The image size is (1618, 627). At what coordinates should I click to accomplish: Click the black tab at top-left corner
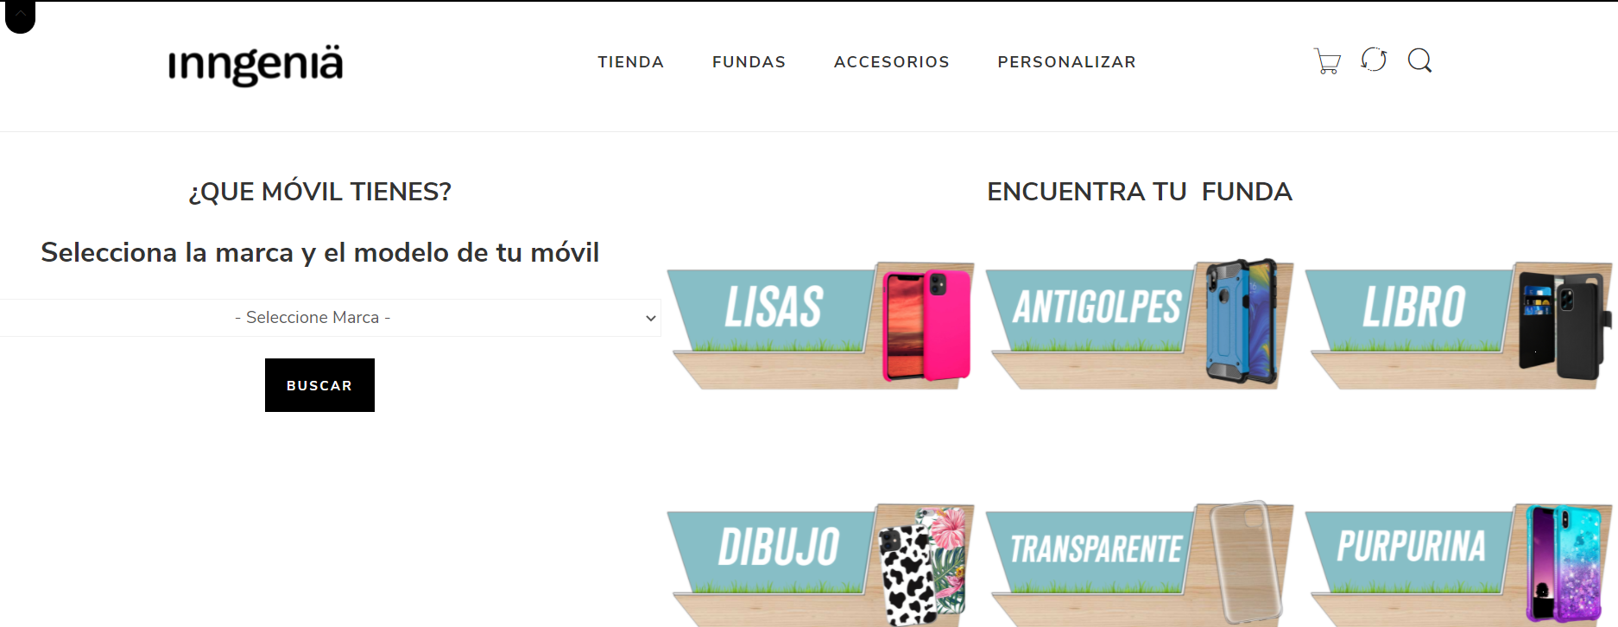tap(20, 16)
